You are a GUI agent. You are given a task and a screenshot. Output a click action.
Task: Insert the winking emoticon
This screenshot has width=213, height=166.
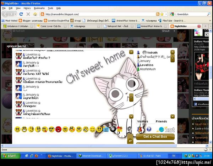coord(31,129)
